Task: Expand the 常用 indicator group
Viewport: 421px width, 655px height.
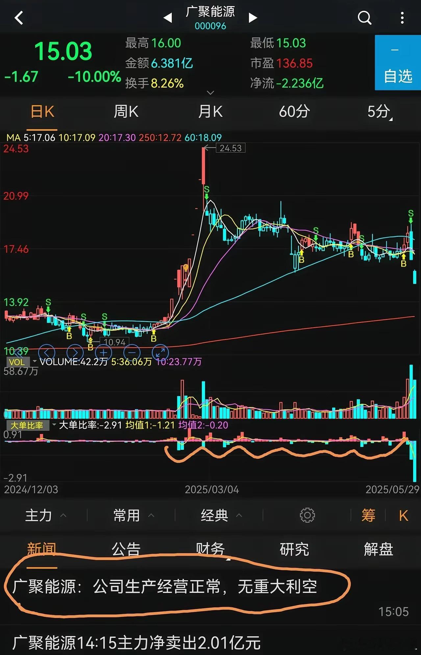Action: coord(134,515)
